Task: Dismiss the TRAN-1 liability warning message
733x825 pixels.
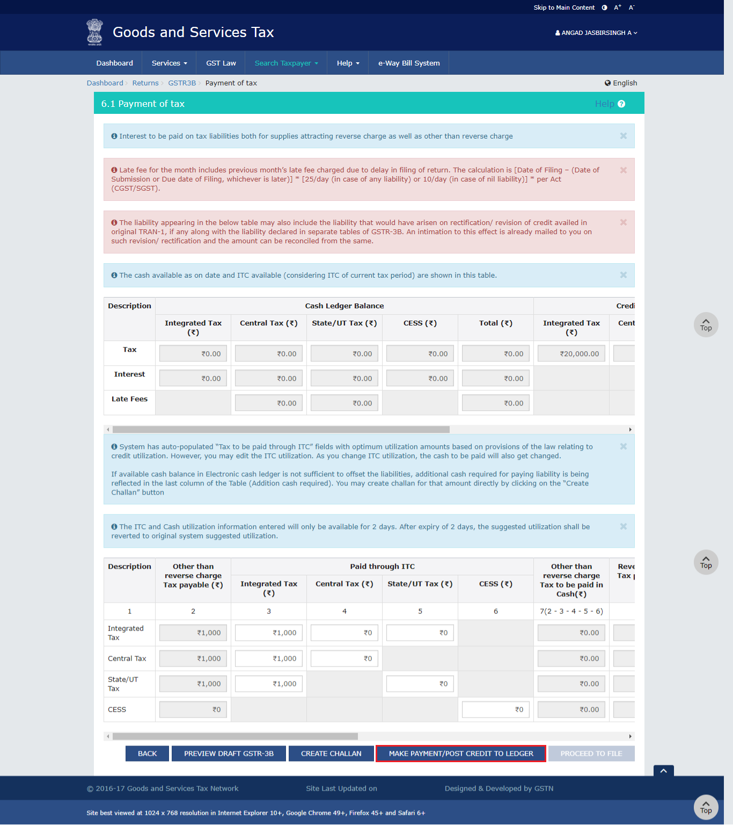Action: click(623, 222)
